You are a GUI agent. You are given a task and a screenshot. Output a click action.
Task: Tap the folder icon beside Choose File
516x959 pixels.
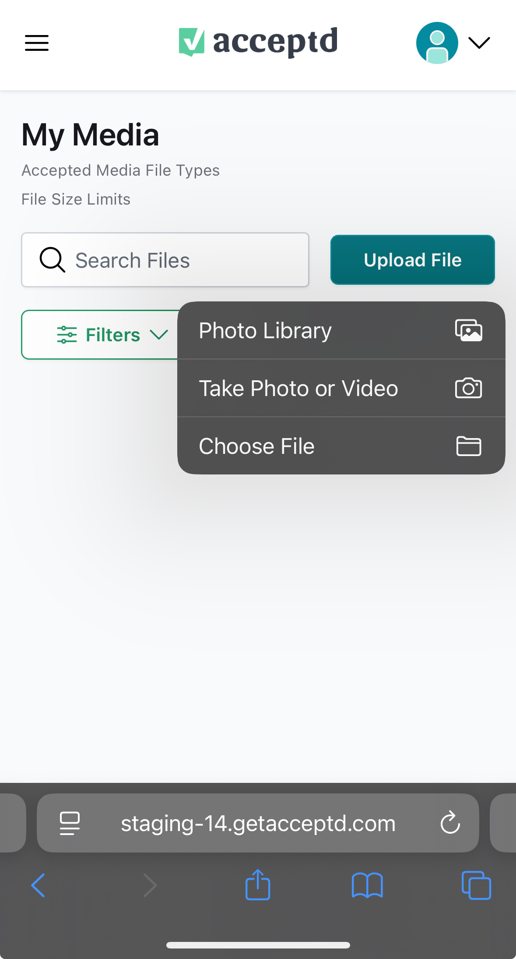469,446
